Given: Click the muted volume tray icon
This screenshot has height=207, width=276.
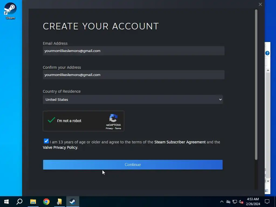Looking at the screenshot, I should tap(241, 202).
